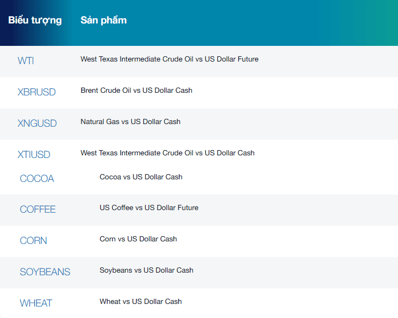Select Wheat vs US Dollar Cash text
This screenshot has width=398, height=318.
coord(141,301)
